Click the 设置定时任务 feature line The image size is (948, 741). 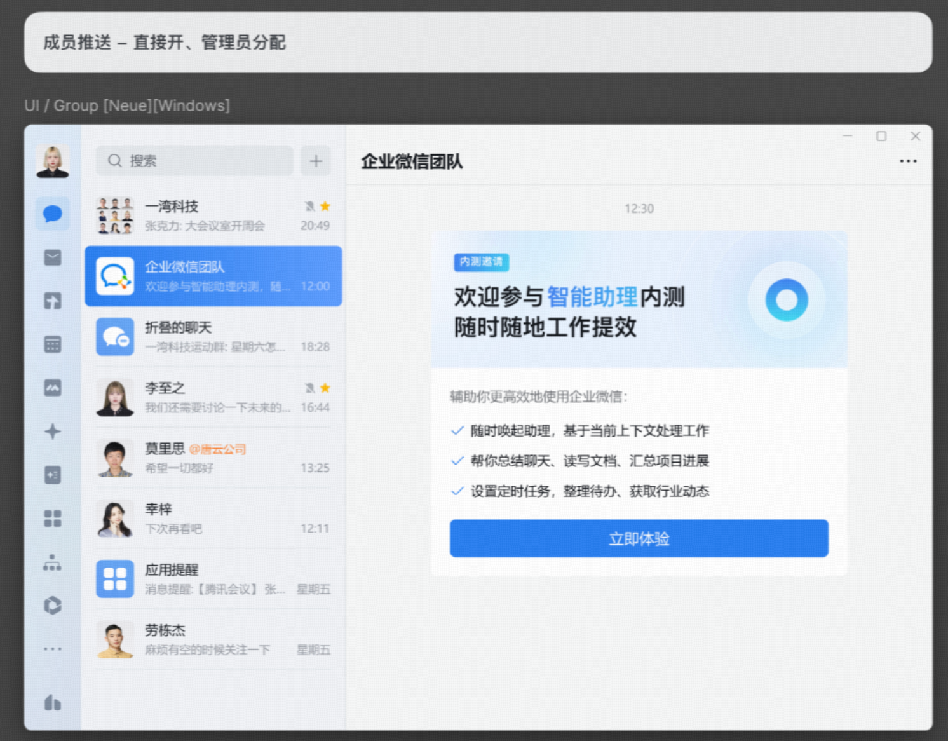(x=580, y=491)
